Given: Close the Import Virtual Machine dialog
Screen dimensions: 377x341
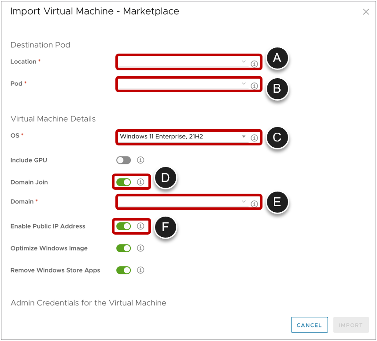Looking at the screenshot, I should point(366,12).
